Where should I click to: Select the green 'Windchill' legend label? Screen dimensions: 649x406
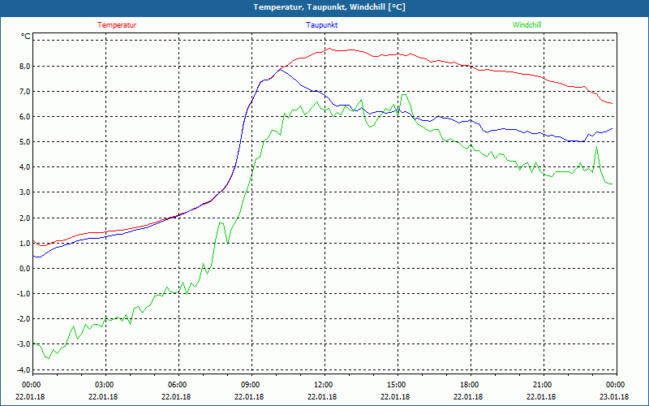527,25
